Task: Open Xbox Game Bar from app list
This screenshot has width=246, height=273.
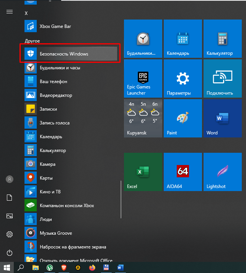Action: pyautogui.click(x=71, y=26)
